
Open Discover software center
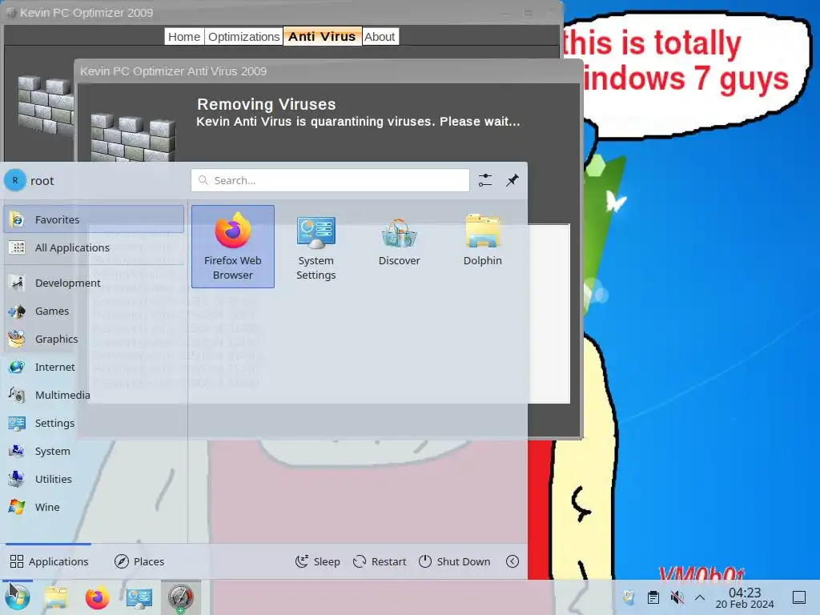[x=399, y=247]
